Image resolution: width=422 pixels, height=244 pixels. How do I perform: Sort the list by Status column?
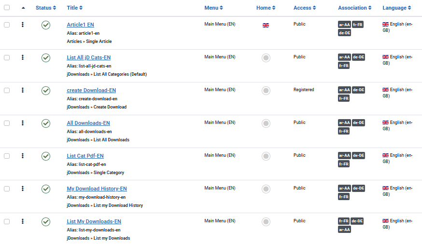[x=46, y=8]
